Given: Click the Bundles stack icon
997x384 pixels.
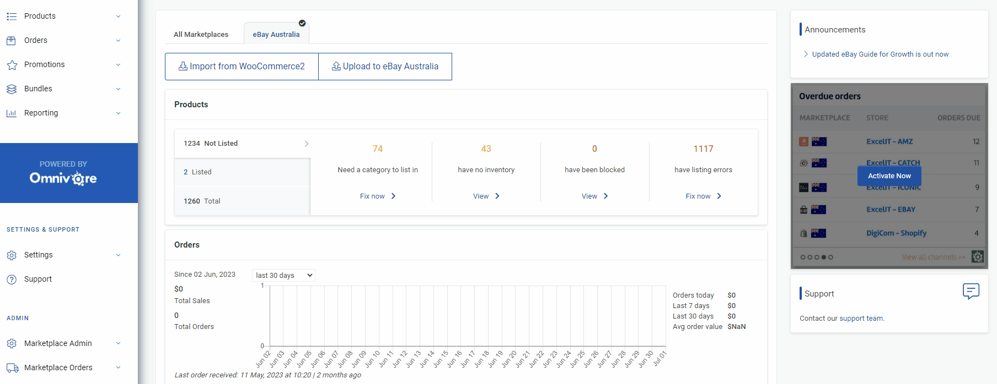Looking at the screenshot, I should (12, 89).
